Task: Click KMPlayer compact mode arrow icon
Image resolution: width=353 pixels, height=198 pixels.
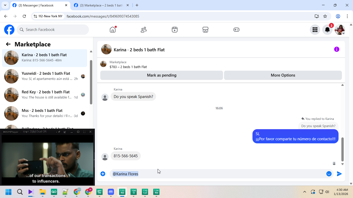Action: (65, 132)
